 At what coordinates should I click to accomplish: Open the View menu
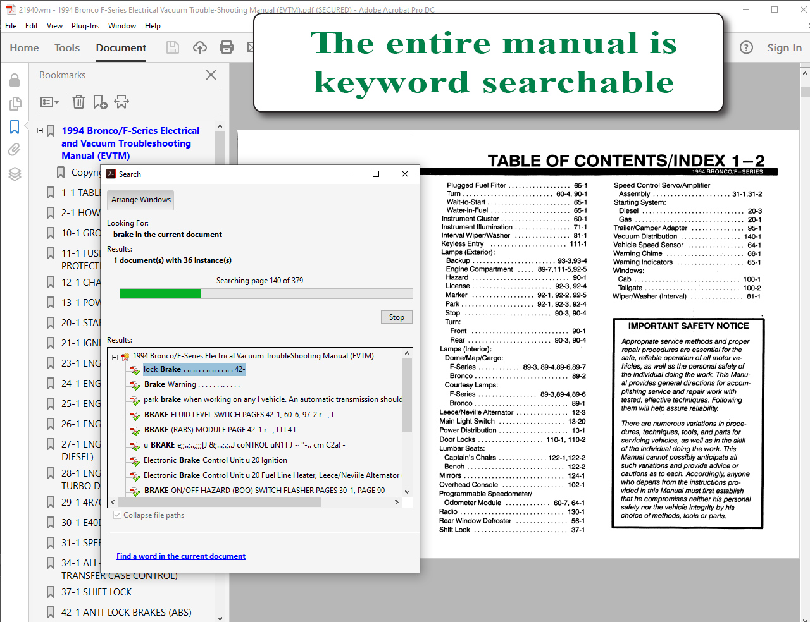coord(54,26)
